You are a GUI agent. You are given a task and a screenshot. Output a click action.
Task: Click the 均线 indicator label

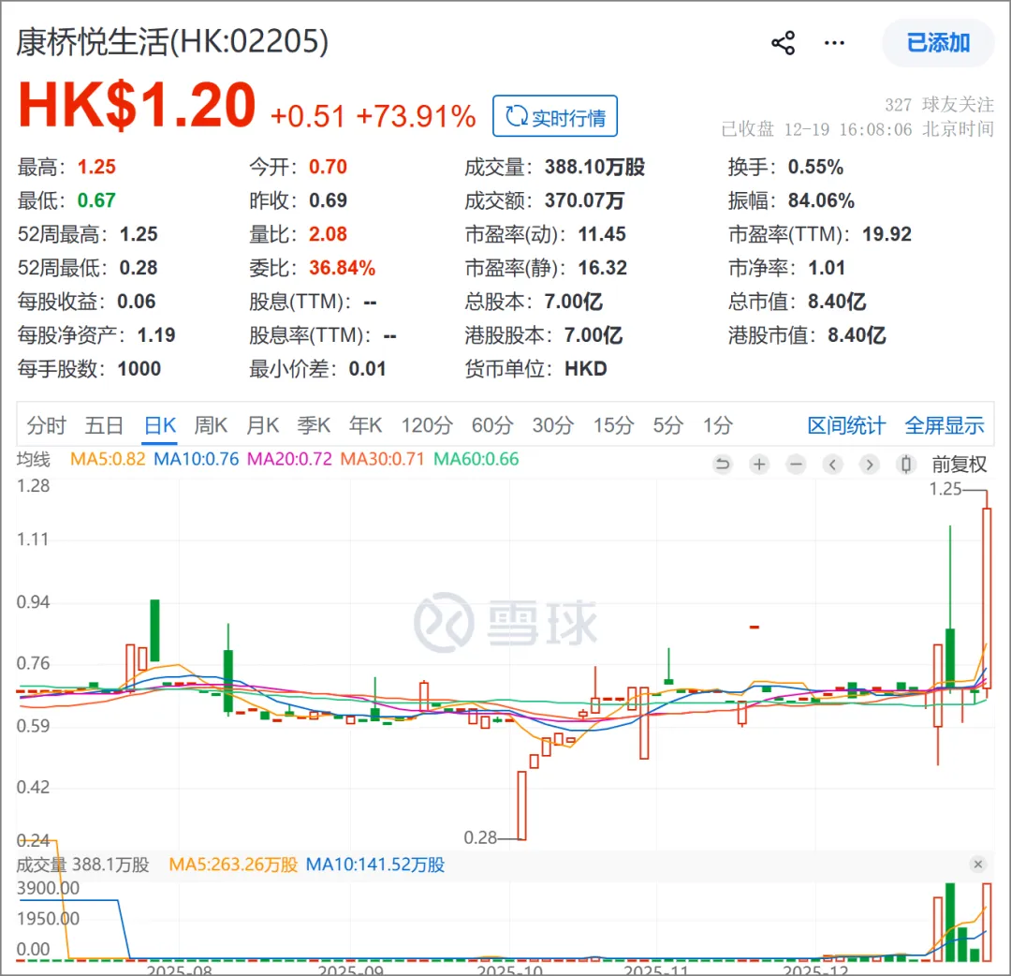click(33, 459)
